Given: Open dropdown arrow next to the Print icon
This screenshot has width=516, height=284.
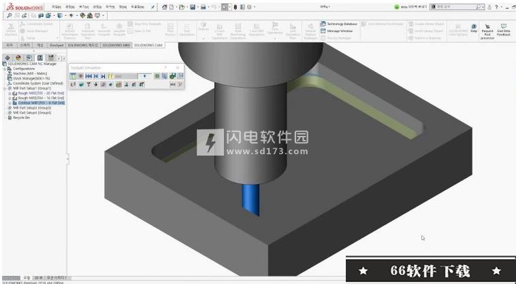Looking at the screenshot, I should (x=208, y=7).
